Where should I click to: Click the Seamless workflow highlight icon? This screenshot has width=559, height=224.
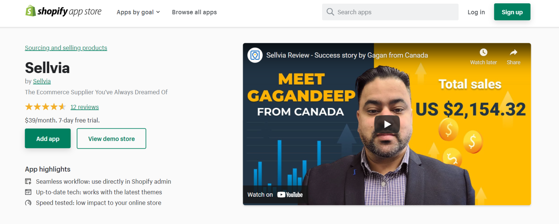(x=28, y=181)
